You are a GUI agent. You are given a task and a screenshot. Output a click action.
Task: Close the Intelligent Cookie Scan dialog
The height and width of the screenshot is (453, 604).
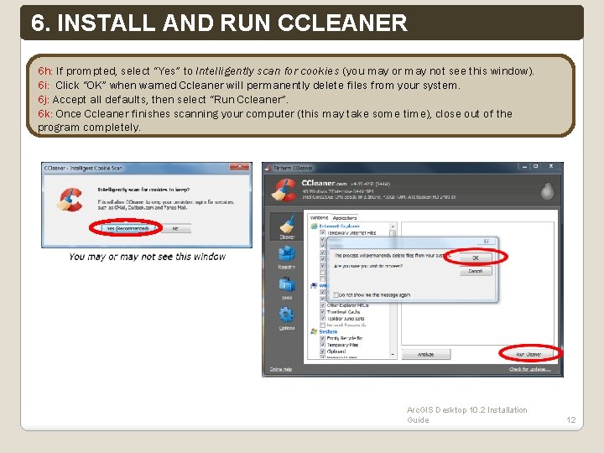point(239,166)
